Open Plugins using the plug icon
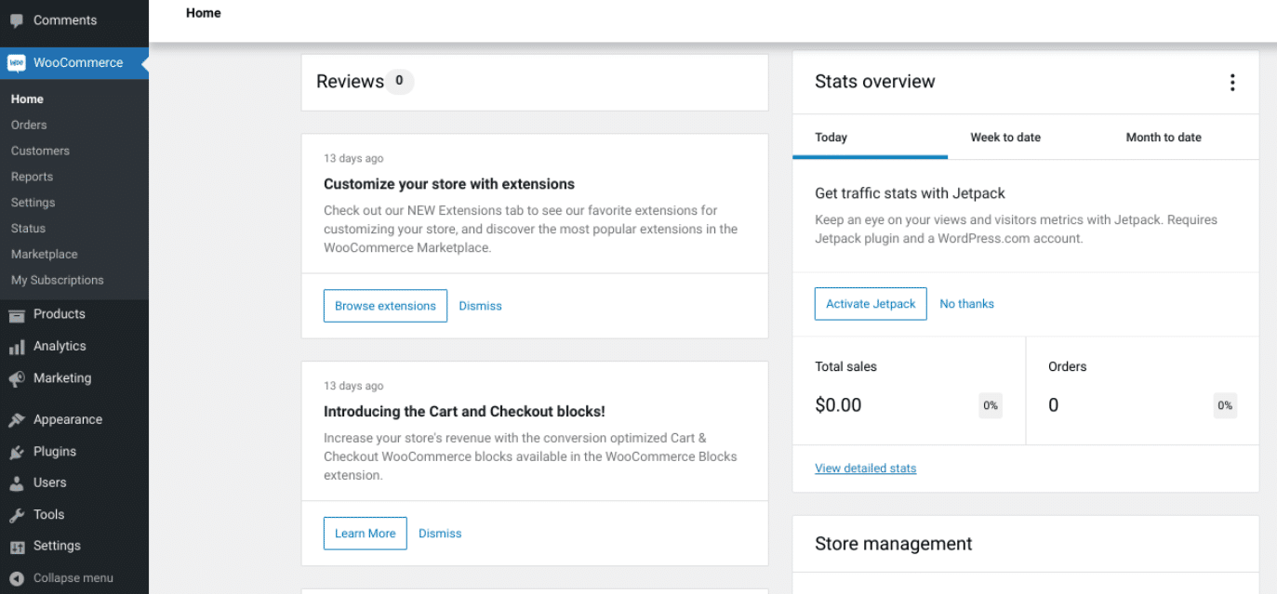This screenshot has width=1277, height=594. (x=17, y=451)
